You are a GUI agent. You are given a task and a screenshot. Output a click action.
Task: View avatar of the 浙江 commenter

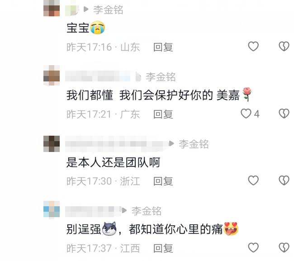[52, 144]
